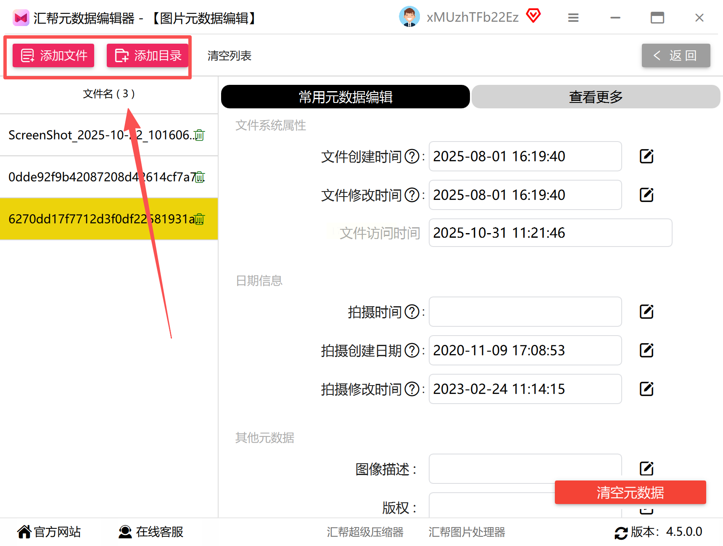Click the username xMUzhTFb22Ez
The width and height of the screenshot is (723, 546).
point(472,17)
